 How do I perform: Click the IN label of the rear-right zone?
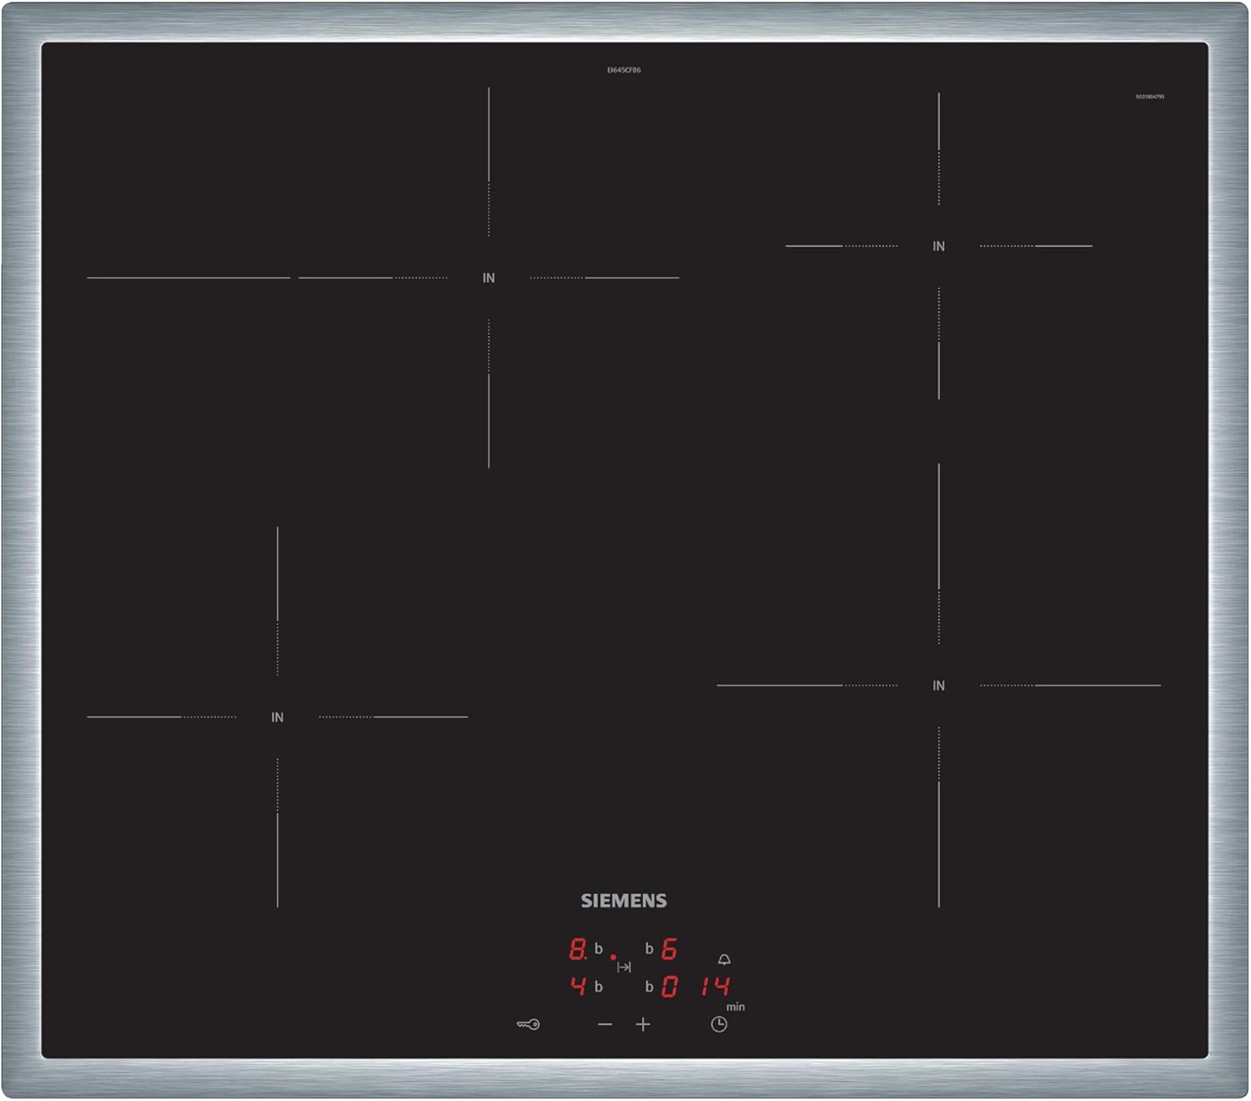[x=939, y=246]
